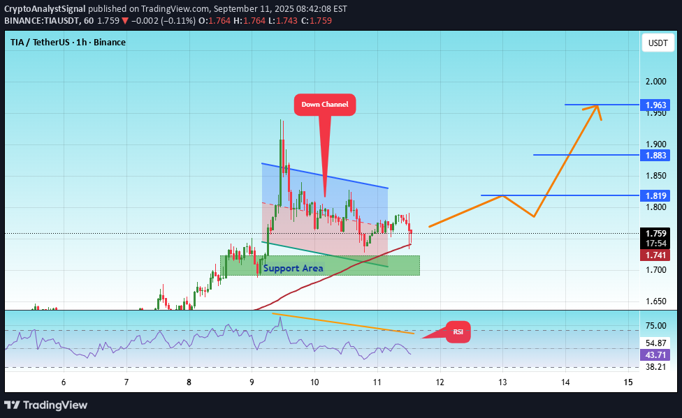Click the RSI value label 43.71
The image size is (682, 418).
click(655, 355)
